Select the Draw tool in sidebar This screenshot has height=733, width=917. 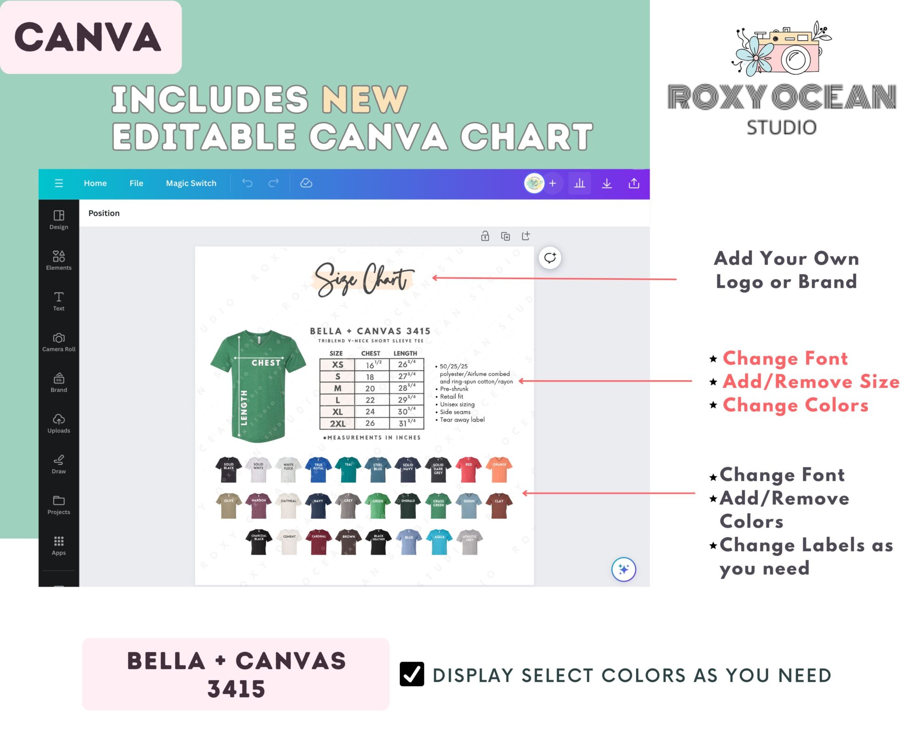pos(58,465)
